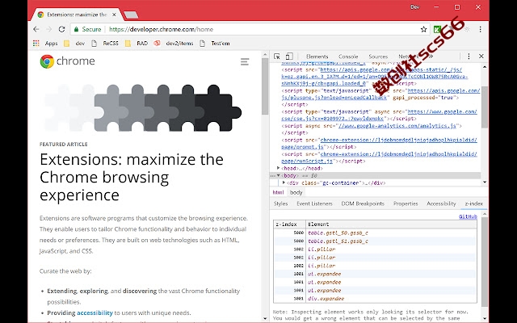Open the Test'em bookmark
Viewport: 517px width, 323px height.
click(215, 43)
